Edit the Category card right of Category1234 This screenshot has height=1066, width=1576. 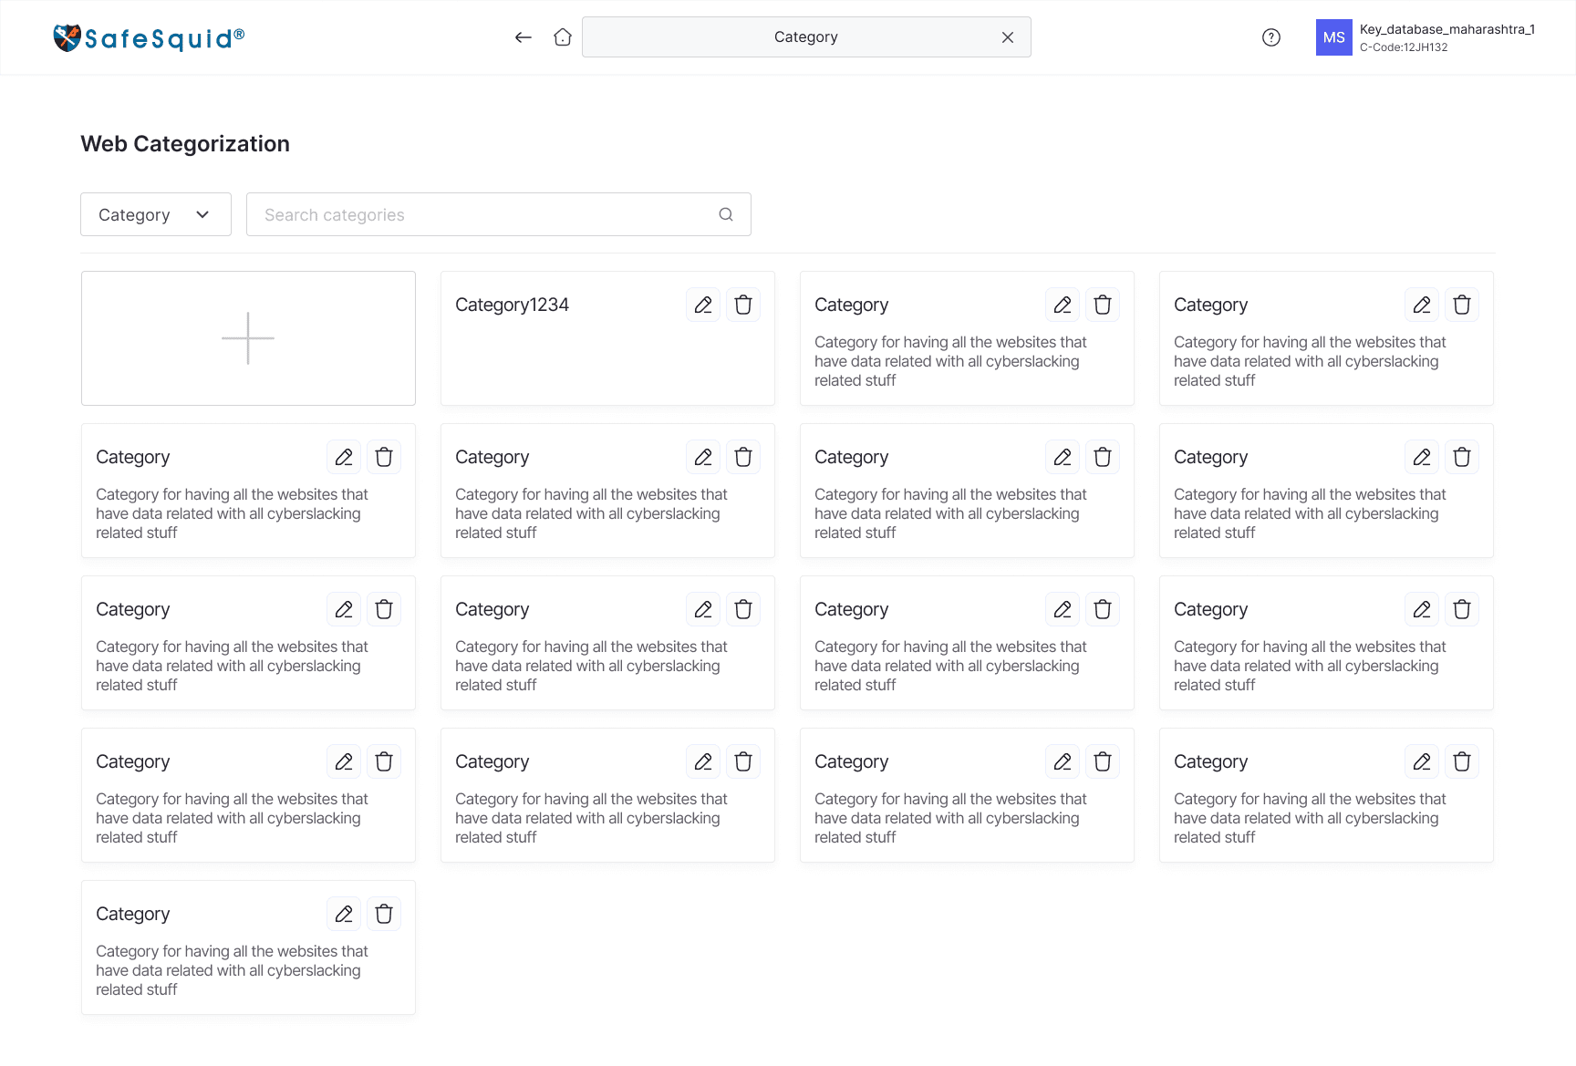(x=1063, y=305)
